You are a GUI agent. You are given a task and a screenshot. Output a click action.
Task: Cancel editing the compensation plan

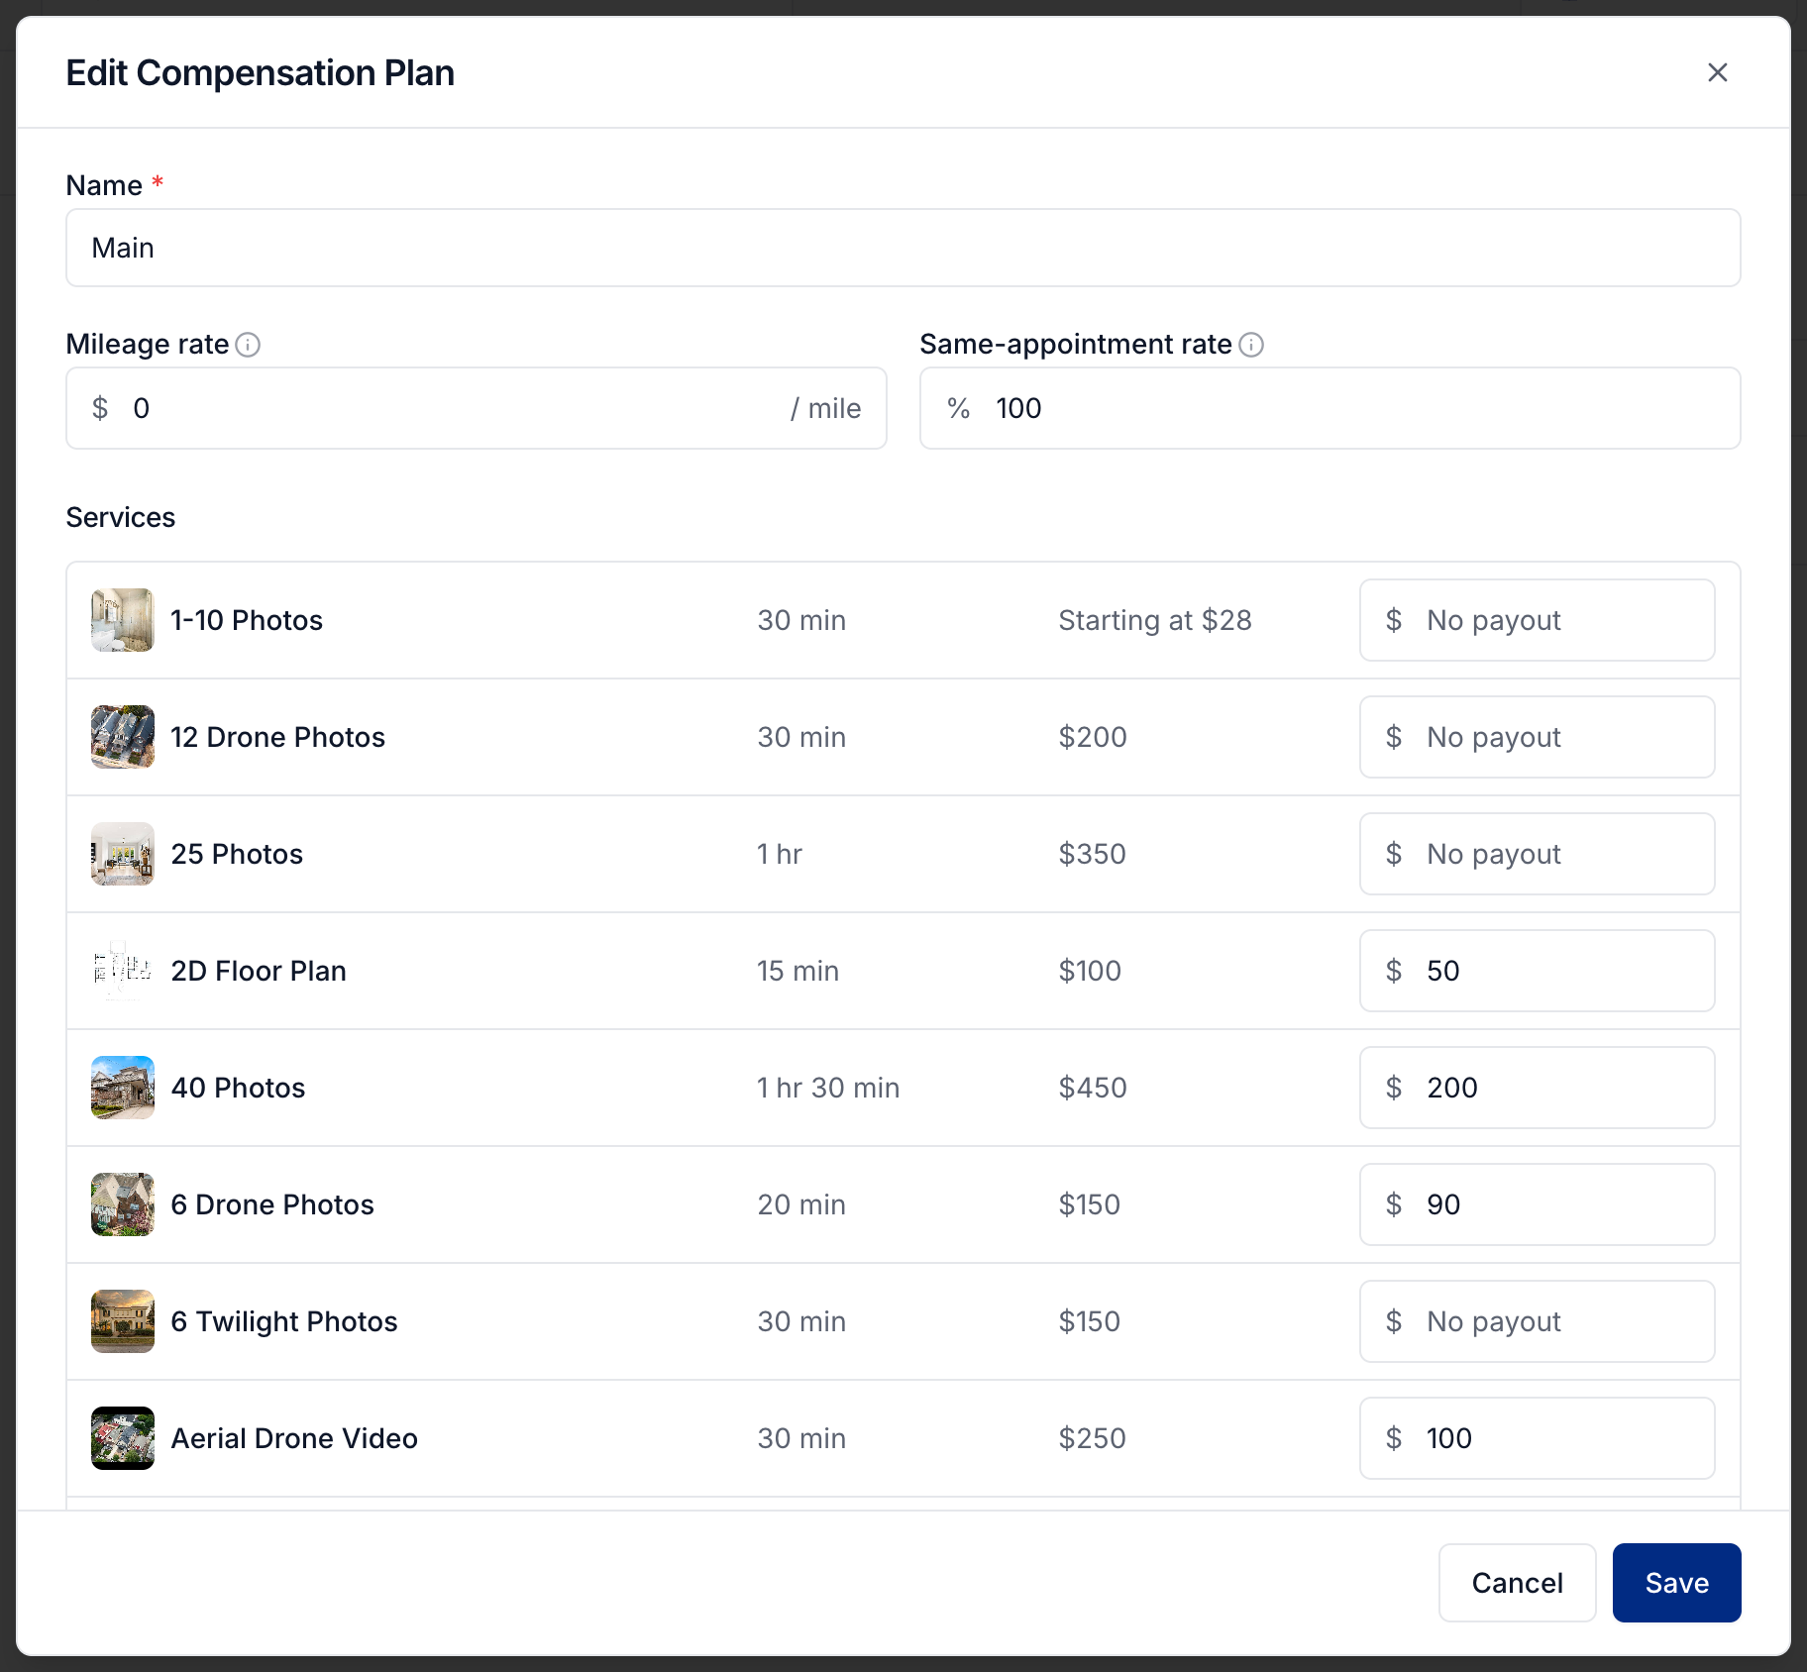pos(1517,1583)
